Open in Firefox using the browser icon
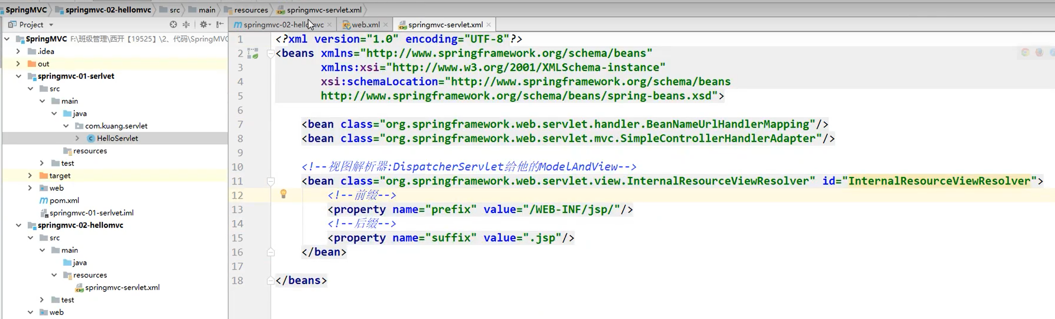 [1039, 52]
